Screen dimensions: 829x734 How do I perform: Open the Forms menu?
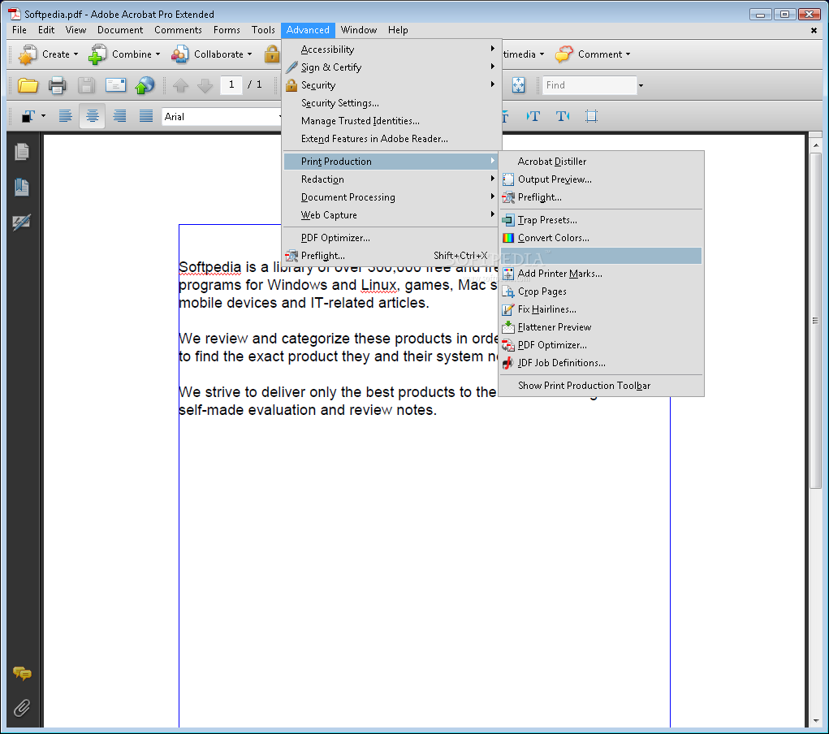coord(227,30)
